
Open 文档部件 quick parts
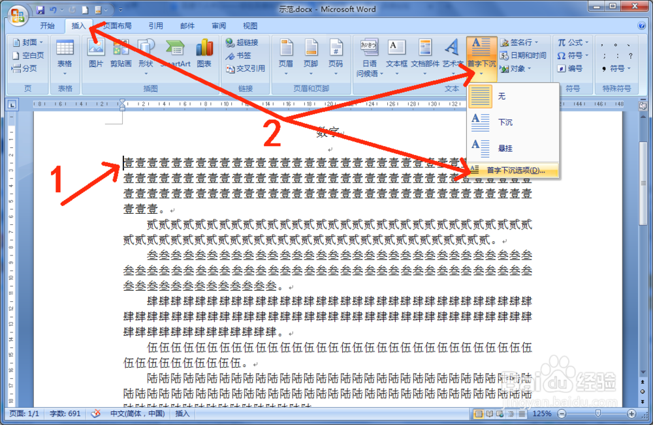(x=425, y=57)
